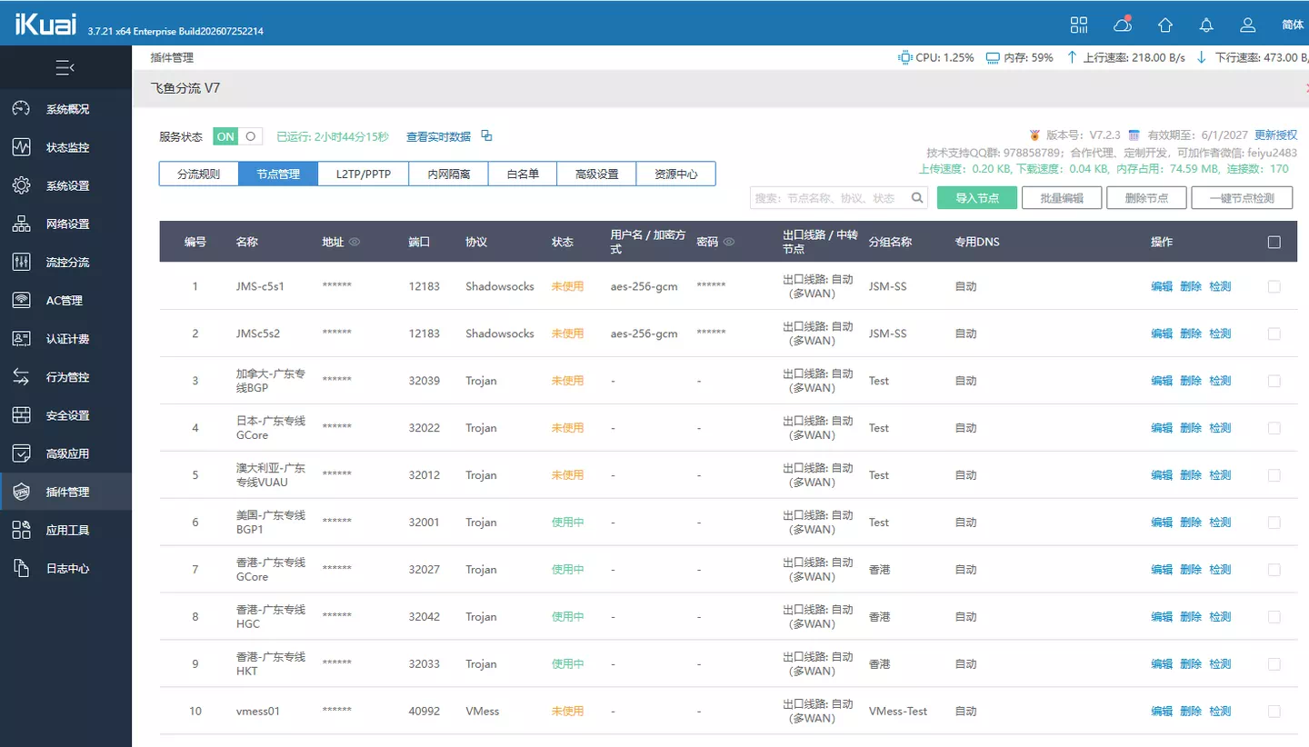Click 导入节点 button
This screenshot has width=1309, height=747.
(977, 198)
